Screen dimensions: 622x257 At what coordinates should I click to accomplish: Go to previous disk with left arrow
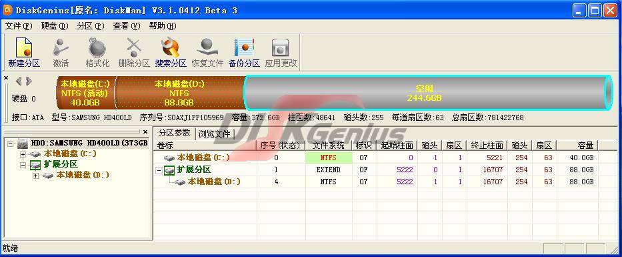tap(19, 81)
